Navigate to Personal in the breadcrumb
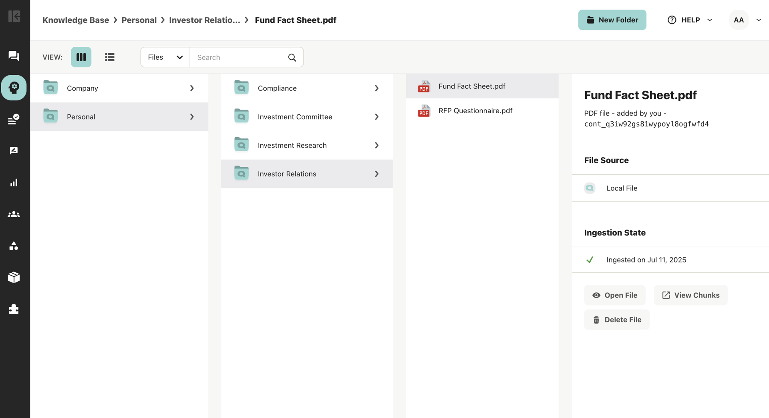769x418 pixels. (139, 20)
